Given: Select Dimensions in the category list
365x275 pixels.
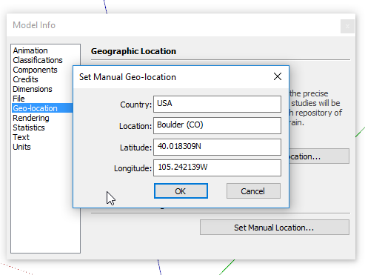Looking at the screenshot, I should pyautogui.click(x=33, y=89).
